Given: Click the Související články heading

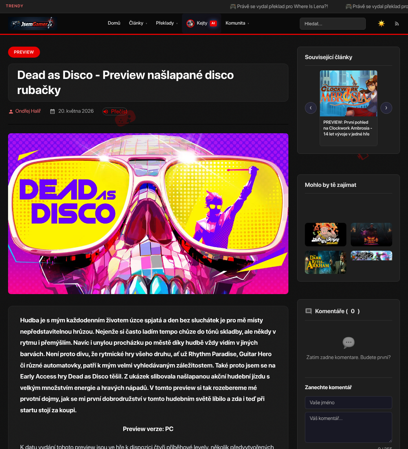Looking at the screenshot, I should [328, 57].
